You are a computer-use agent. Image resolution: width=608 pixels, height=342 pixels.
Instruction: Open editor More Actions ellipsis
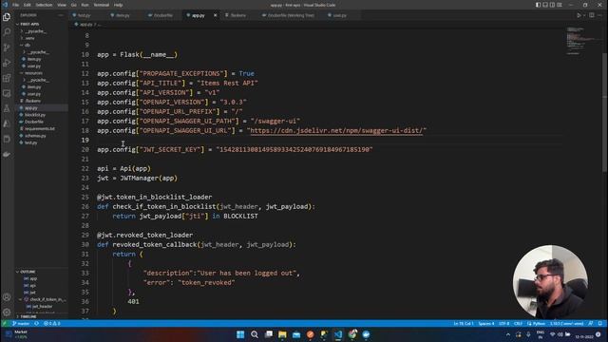click(x=600, y=15)
